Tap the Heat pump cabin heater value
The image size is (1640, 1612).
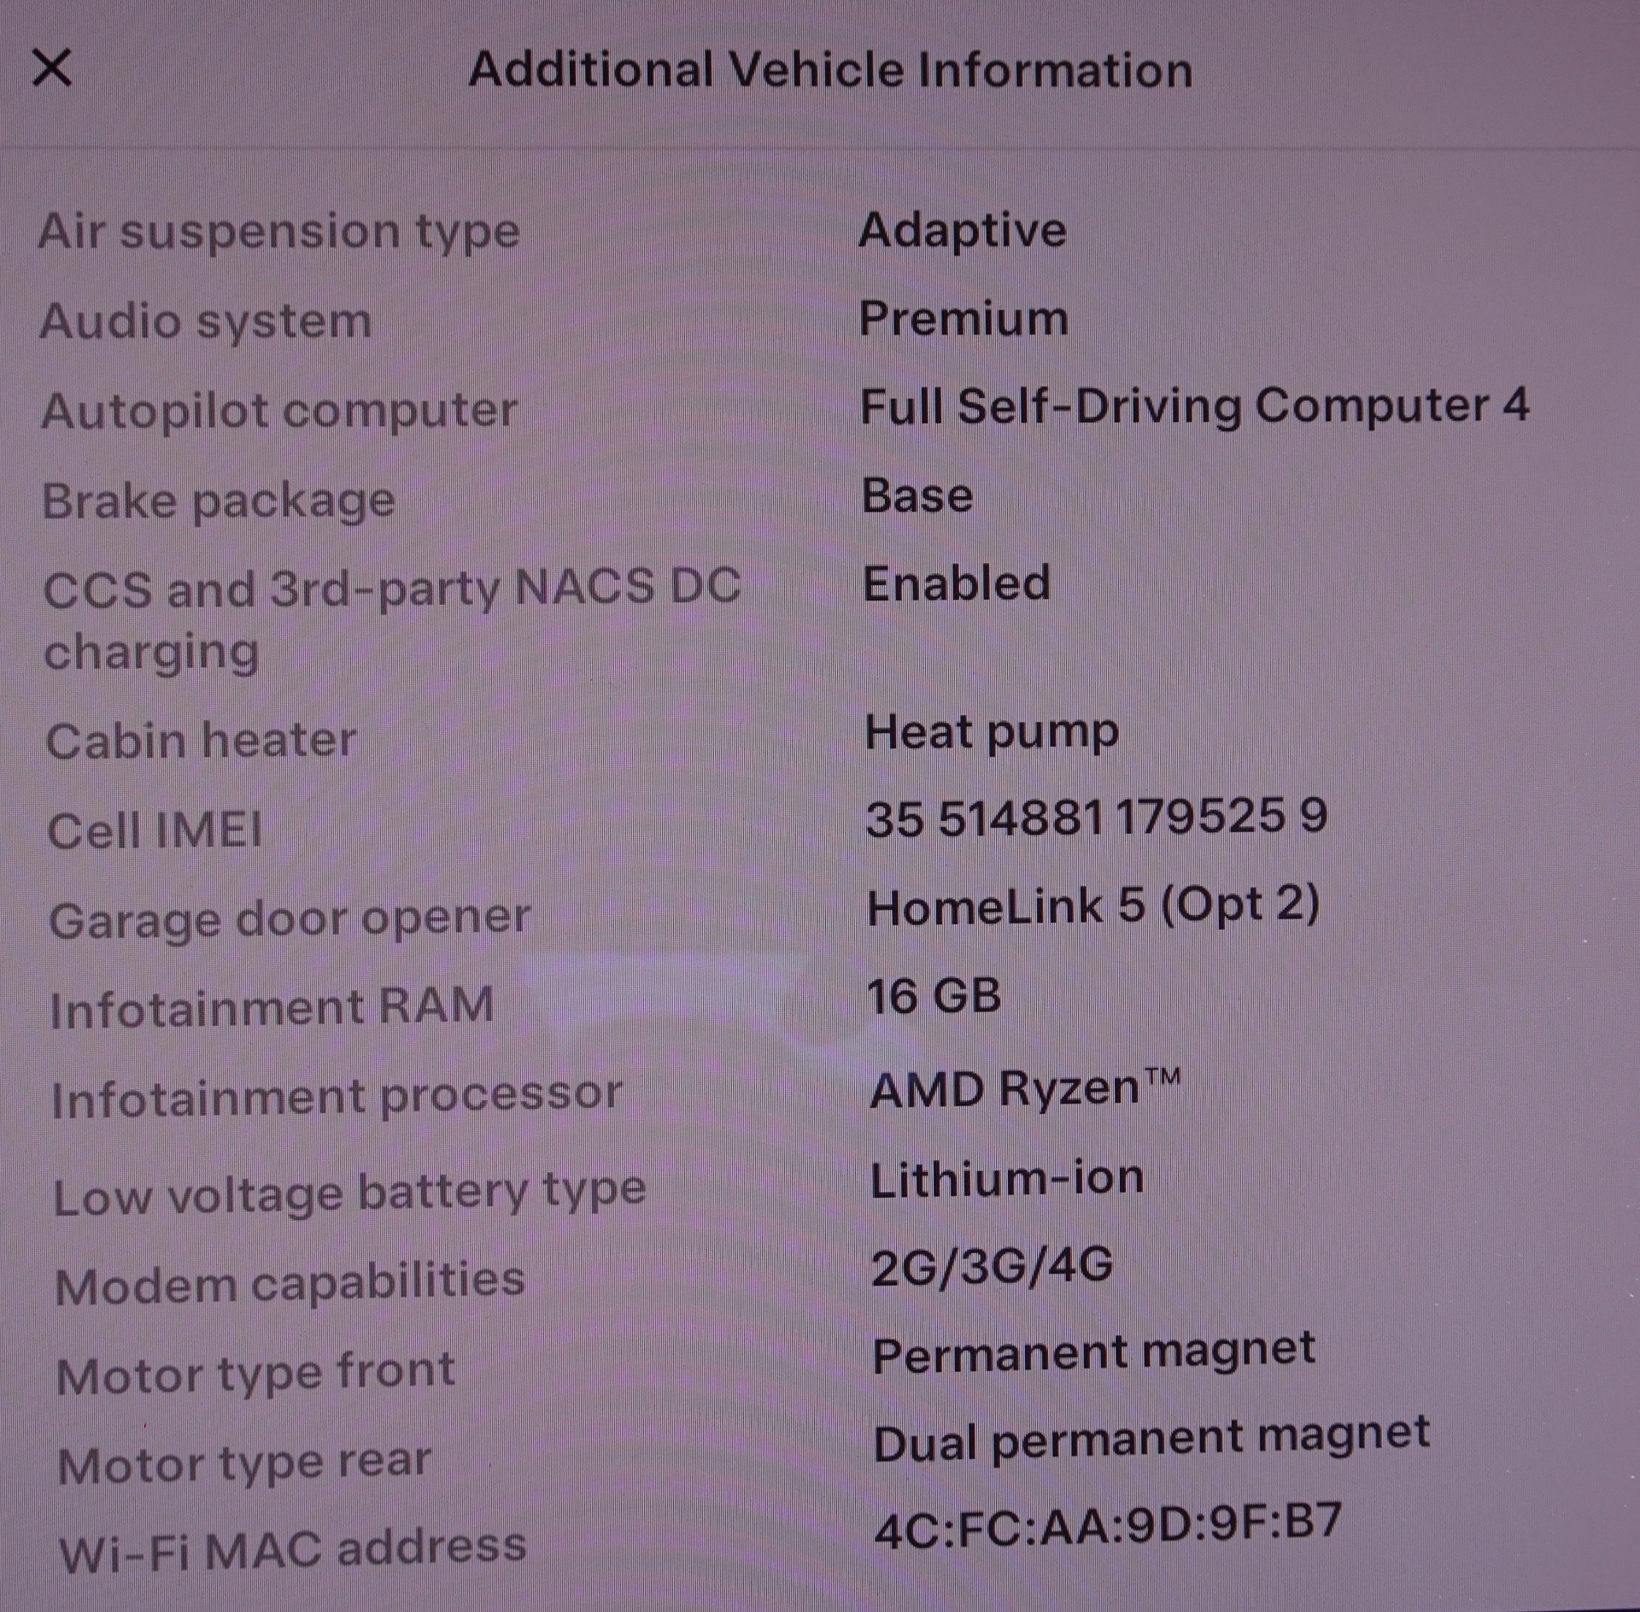(992, 733)
